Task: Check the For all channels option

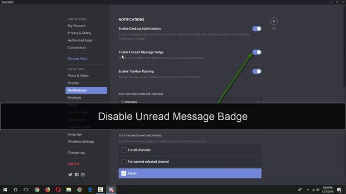Action: 190,150
